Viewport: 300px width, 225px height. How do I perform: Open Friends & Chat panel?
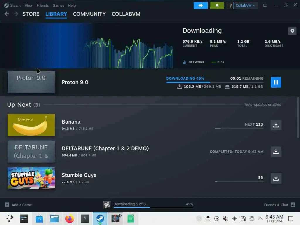click(x=279, y=205)
